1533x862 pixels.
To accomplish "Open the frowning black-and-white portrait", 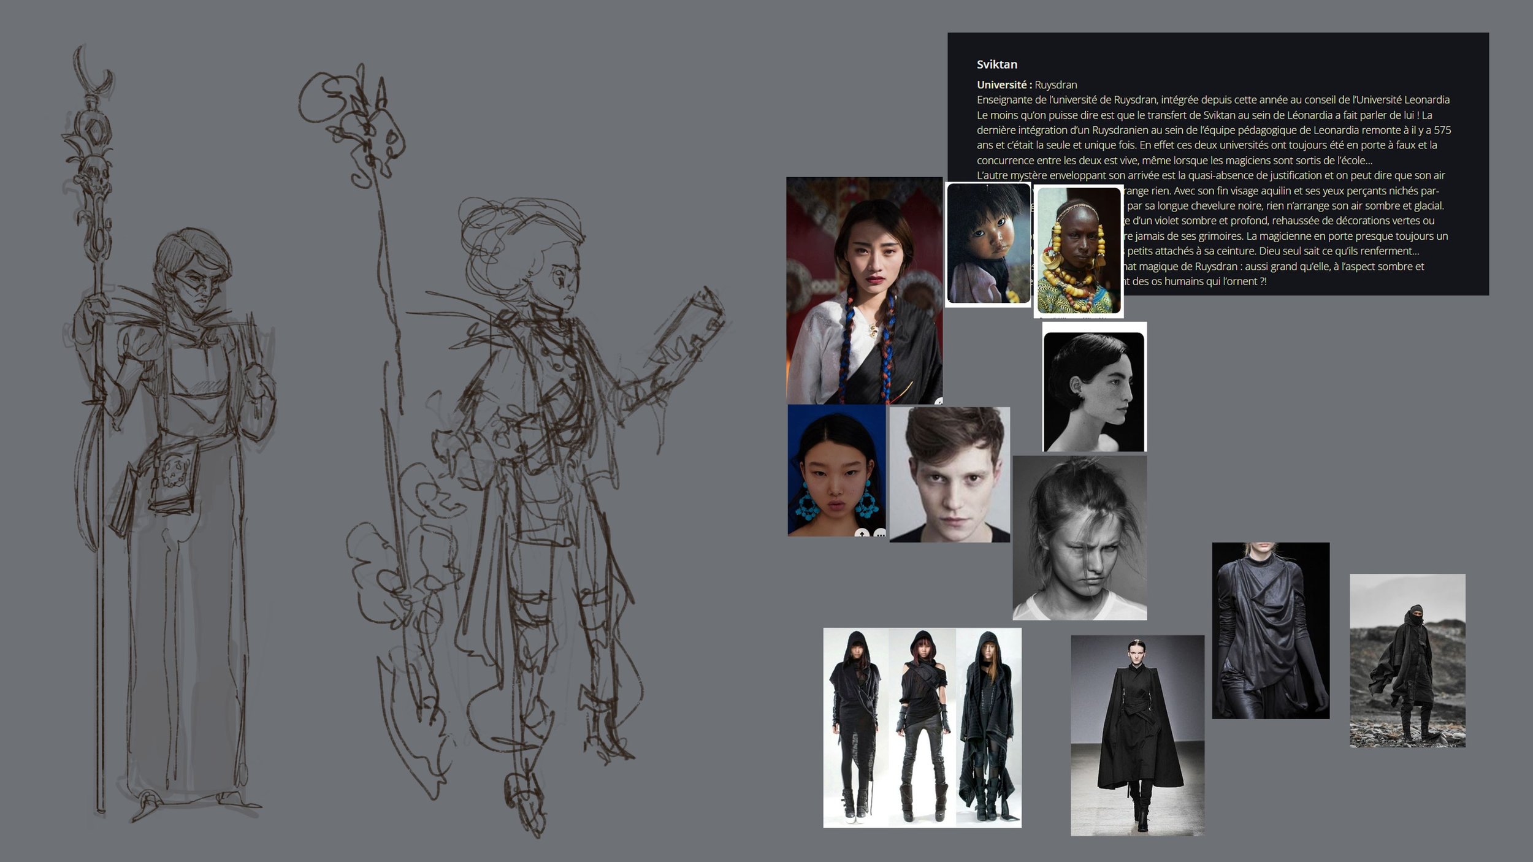I will [1079, 538].
